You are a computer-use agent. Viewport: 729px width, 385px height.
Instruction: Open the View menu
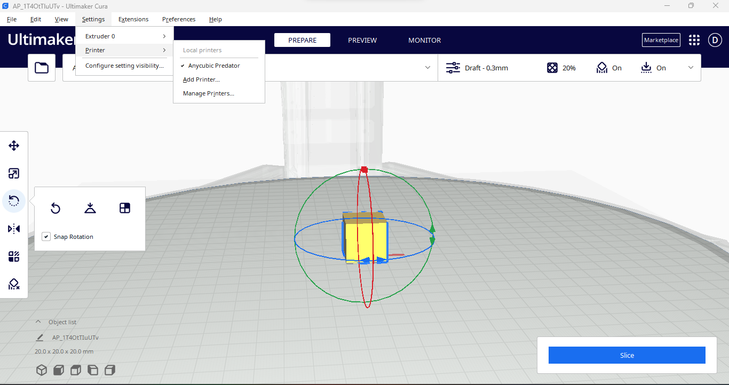[x=61, y=19]
